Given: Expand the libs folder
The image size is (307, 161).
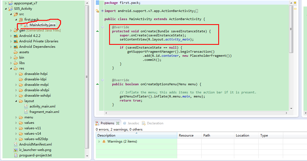Looking at the screenshot, I should tap(11, 63).
